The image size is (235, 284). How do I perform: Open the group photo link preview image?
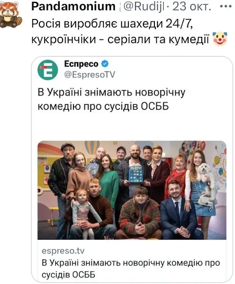132,190
